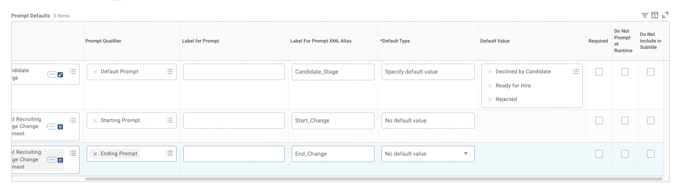Click the Prompt Qualifier column header
This screenshot has width=678, height=186.
pyautogui.click(x=103, y=41)
